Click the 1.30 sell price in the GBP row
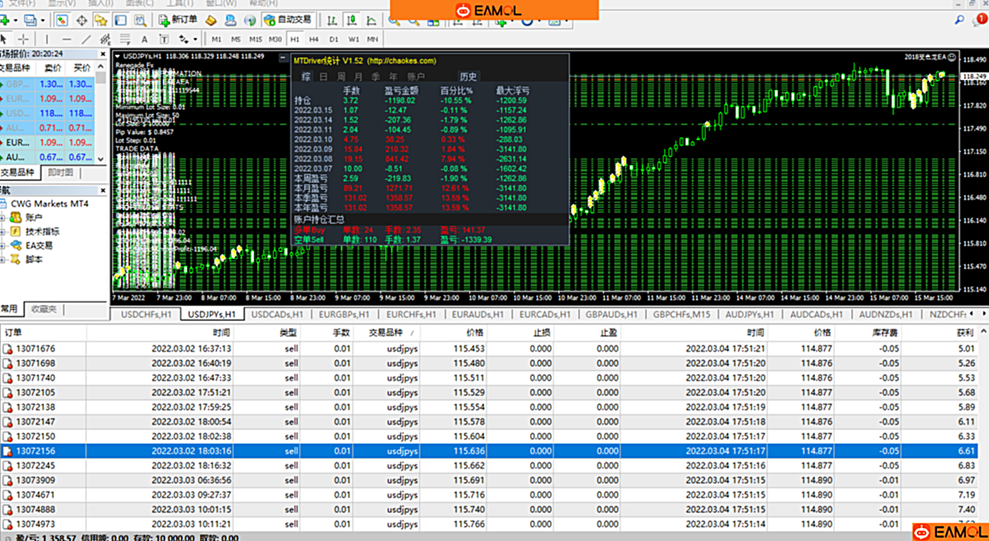Screen dimensions: 989x541 coord(52,84)
